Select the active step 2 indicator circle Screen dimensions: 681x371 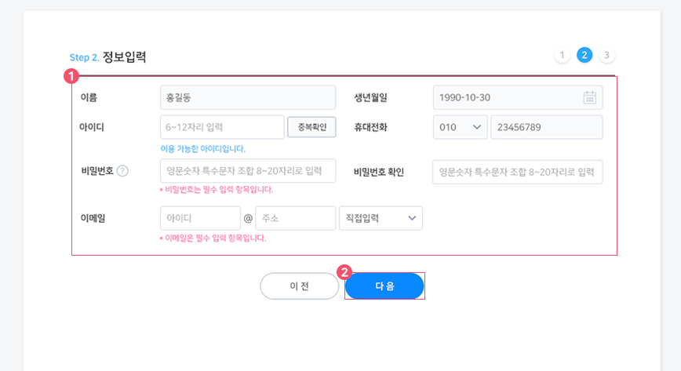584,55
